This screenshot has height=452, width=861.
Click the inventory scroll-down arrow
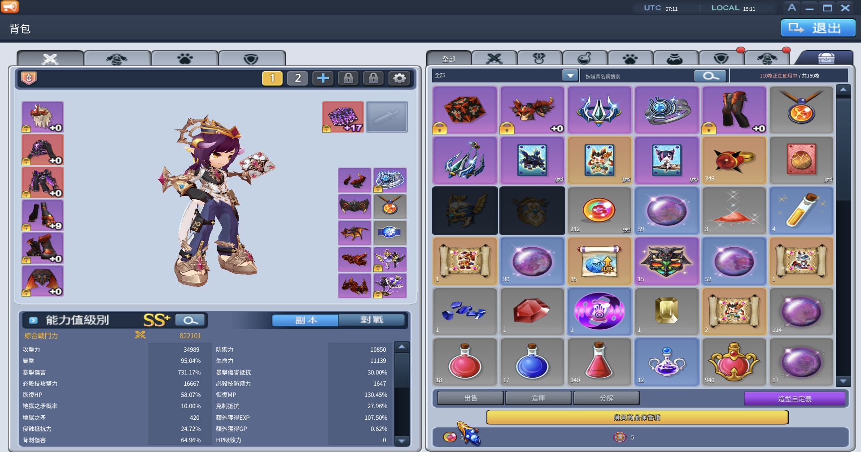tap(844, 381)
